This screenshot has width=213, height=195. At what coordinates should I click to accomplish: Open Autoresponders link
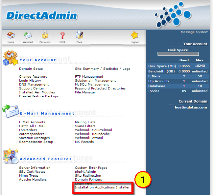pos(32,134)
